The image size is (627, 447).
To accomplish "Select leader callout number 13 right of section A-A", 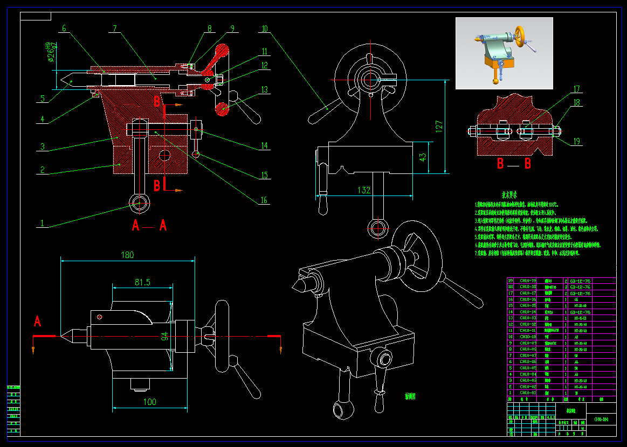I will [264, 89].
